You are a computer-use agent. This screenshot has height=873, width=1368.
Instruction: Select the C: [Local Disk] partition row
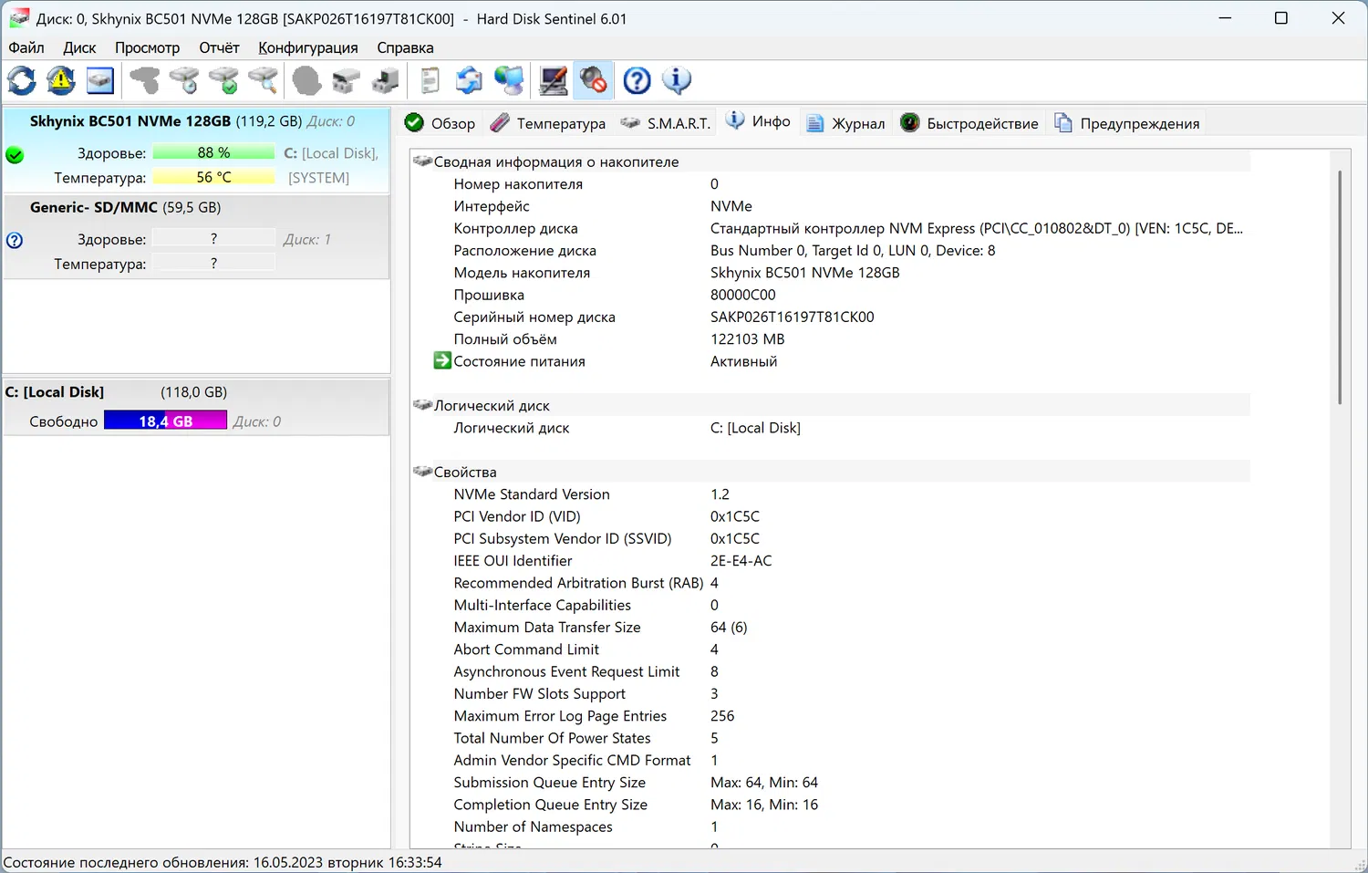pos(196,406)
